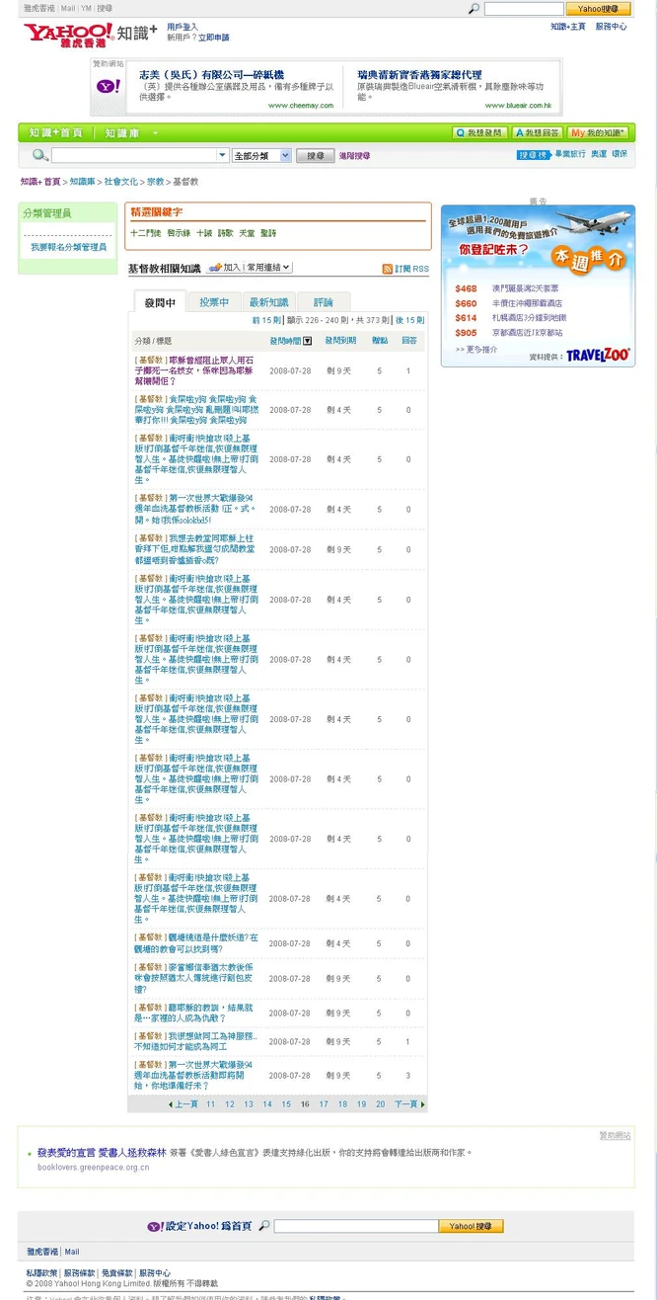The image size is (657, 1300).
Task: Switch to the 評論 tab
Action: (x=324, y=302)
